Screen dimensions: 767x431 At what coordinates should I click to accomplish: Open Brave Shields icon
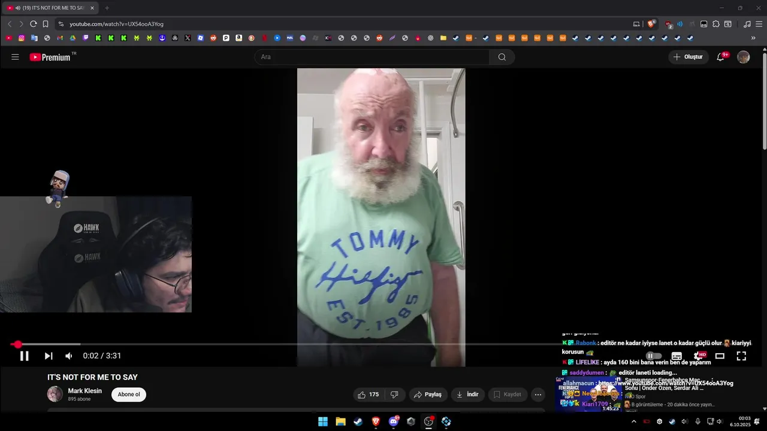tap(651, 24)
